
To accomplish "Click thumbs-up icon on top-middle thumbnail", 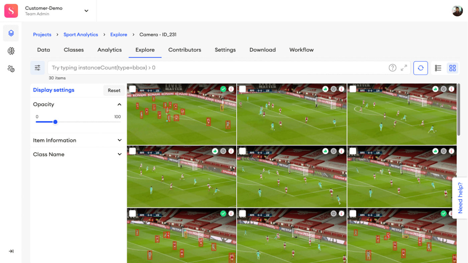I will pos(325,89).
